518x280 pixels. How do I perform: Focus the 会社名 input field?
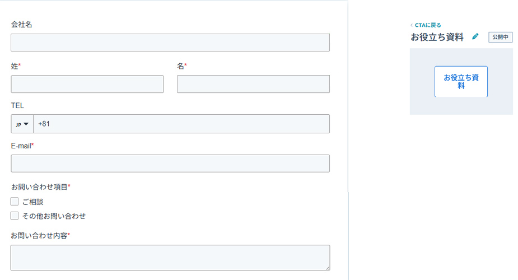tap(170, 43)
